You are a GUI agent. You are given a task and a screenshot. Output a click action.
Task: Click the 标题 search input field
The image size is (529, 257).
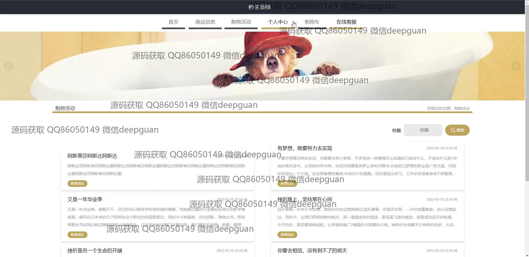coord(423,130)
